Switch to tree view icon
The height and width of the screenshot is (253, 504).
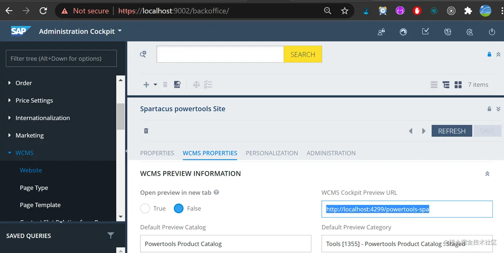[446, 85]
